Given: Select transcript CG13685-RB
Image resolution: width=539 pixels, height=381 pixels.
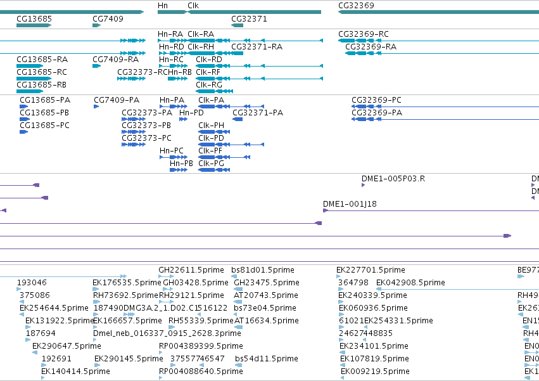Looking at the screenshot, I should click(41, 85).
